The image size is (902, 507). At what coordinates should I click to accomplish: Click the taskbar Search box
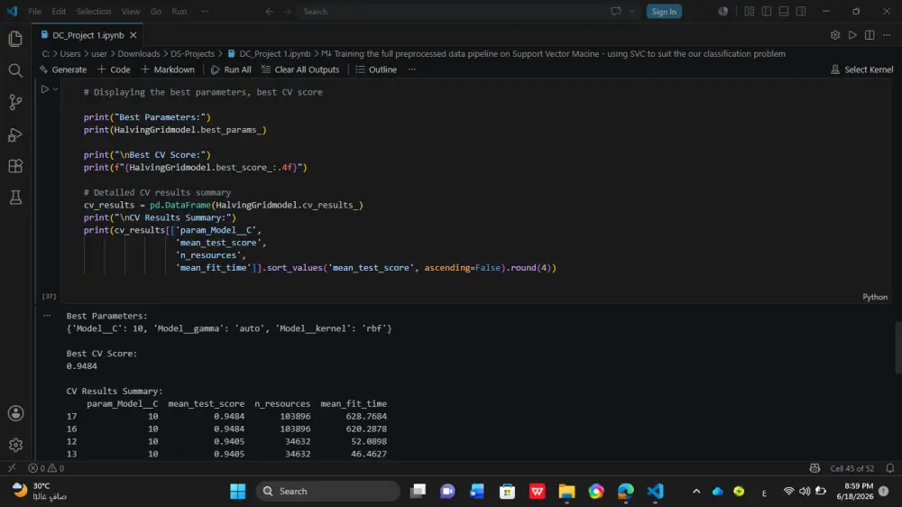[328, 491]
